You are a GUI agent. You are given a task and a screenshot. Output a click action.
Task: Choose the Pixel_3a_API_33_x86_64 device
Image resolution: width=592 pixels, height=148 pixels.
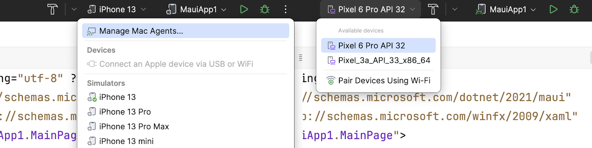coord(384,60)
